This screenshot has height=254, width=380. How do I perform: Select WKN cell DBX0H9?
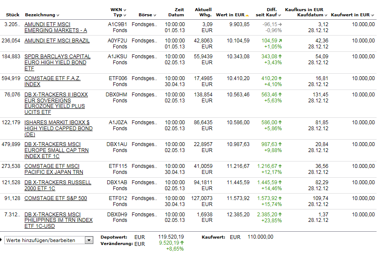point(117,215)
